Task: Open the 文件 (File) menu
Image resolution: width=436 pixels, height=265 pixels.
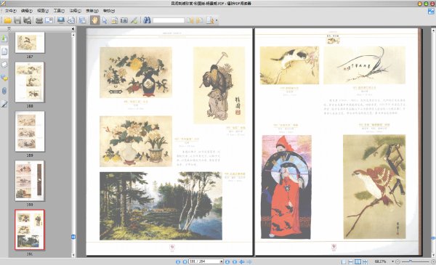Action: click(x=10, y=11)
